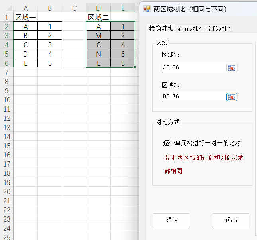
Task: Click cell E5 with value 6
Action: 123,54
